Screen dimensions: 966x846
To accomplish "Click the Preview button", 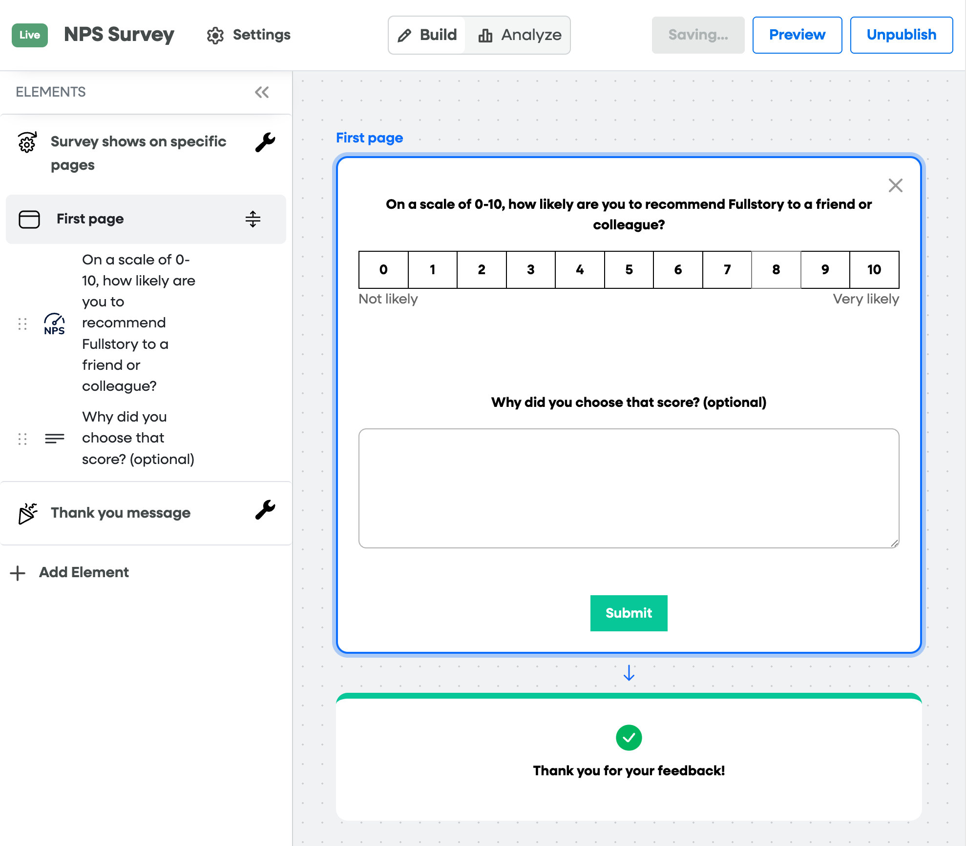I will click(x=797, y=35).
